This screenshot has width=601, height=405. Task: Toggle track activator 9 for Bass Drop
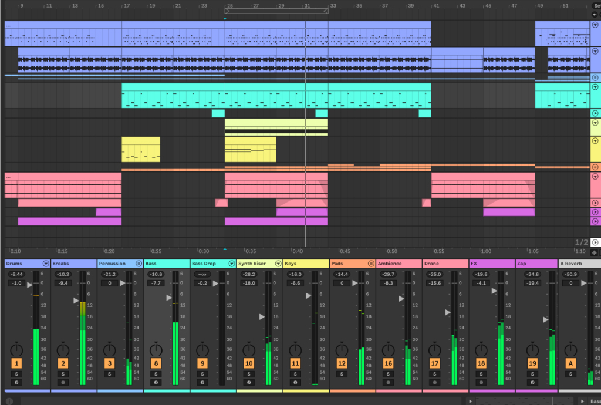click(x=202, y=363)
